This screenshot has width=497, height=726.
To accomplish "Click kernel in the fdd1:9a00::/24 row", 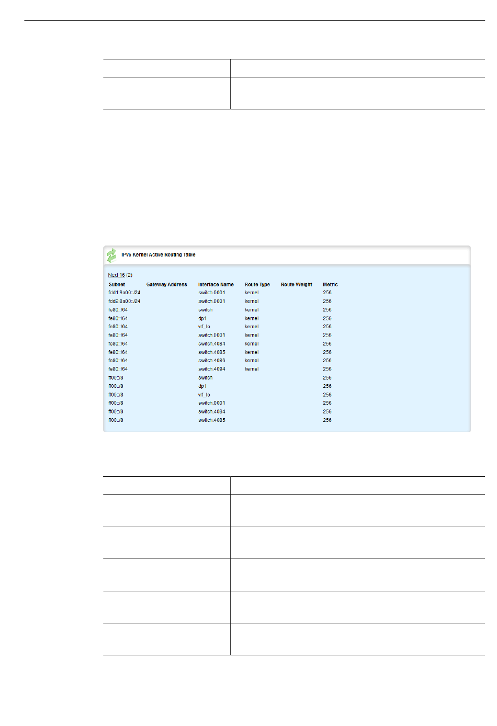I will pos(252,293).
